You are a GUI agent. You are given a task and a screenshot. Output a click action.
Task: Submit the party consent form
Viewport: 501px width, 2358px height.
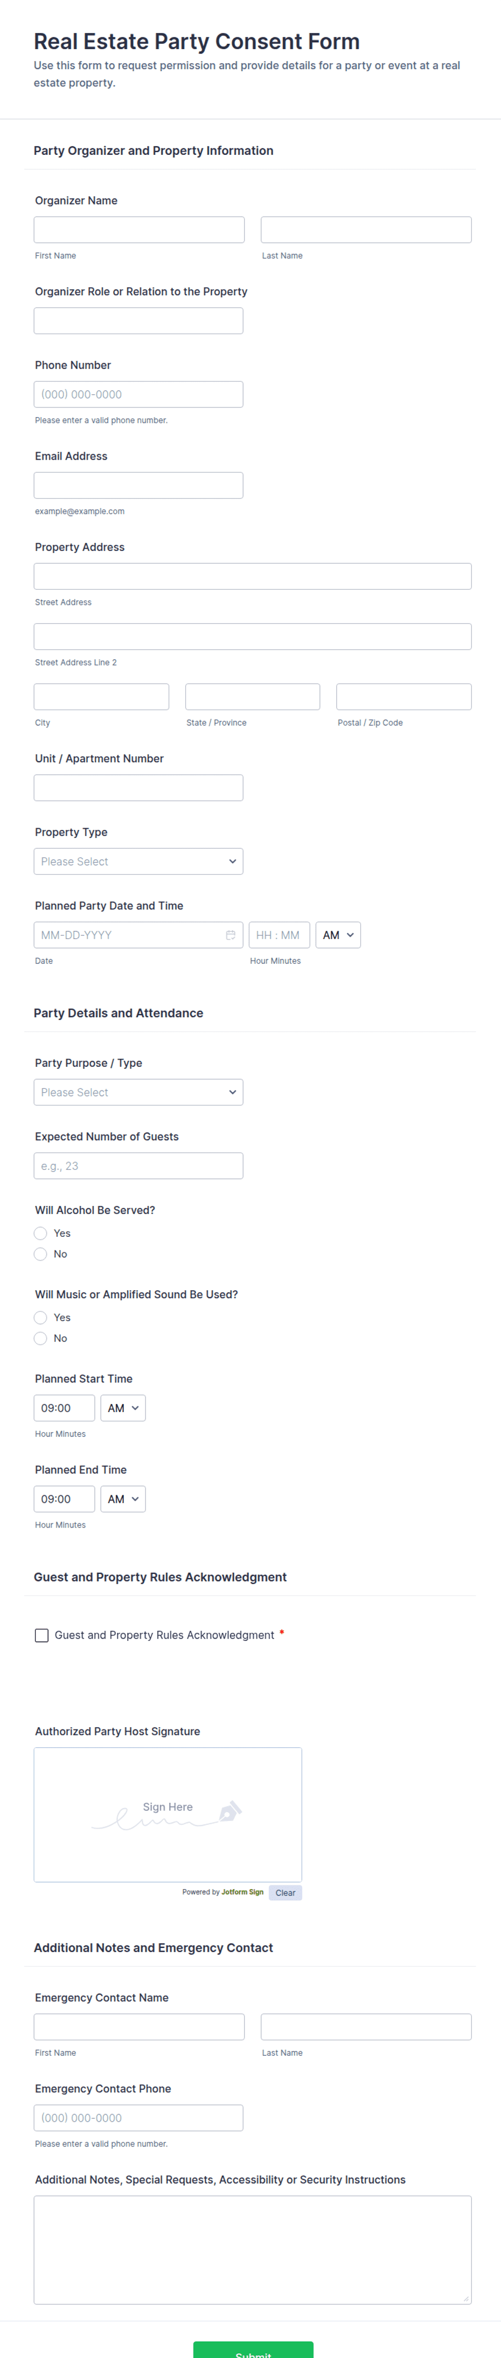coord(252,2349)
